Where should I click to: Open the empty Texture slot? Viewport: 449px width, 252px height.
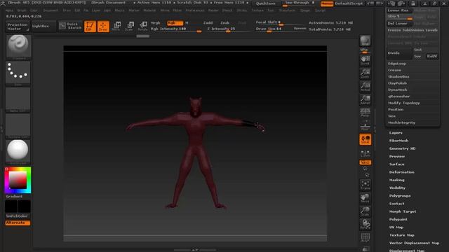(18, 126)
